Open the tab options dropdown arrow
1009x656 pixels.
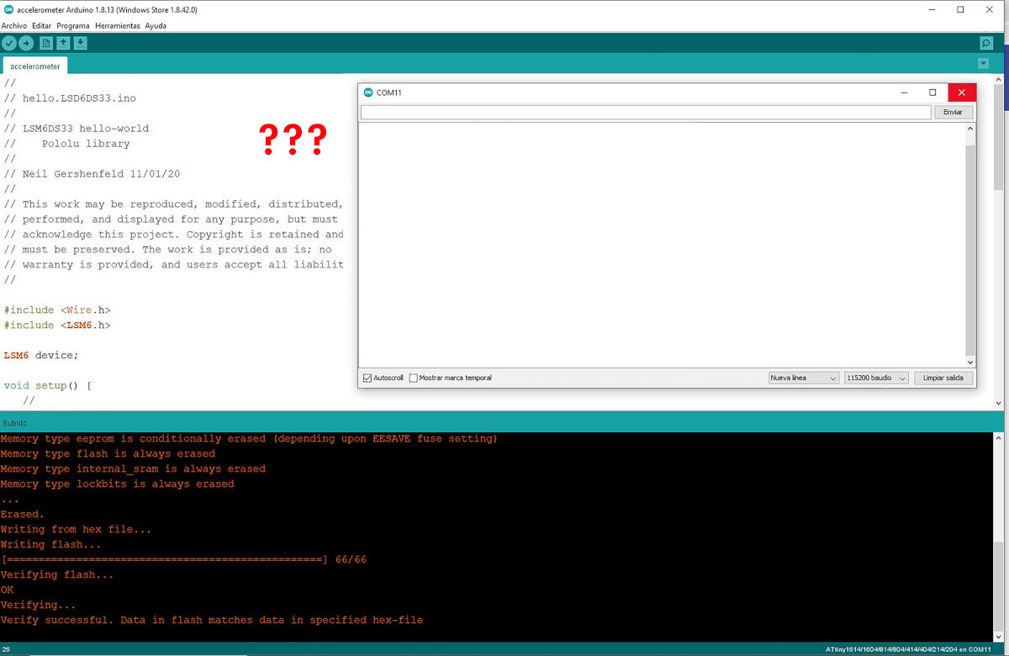coord(983,64)
